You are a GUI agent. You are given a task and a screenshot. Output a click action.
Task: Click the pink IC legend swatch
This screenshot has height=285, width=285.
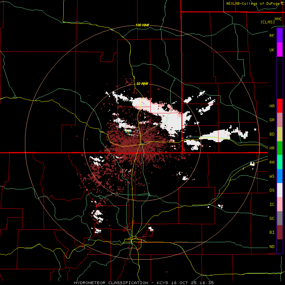280,204
